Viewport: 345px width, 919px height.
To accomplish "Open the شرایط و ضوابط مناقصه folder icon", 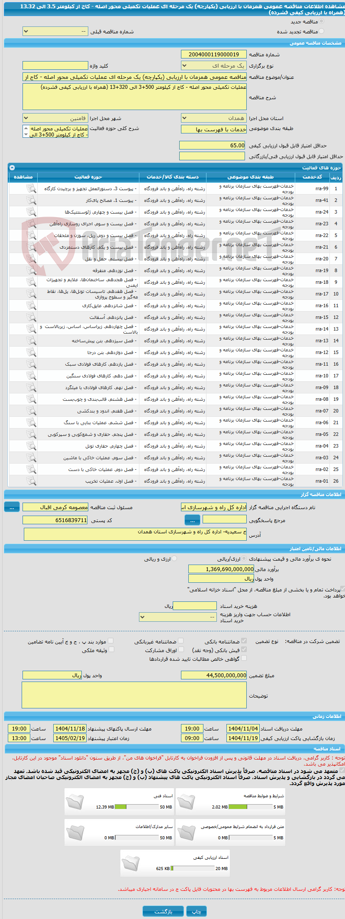I will pyautogui.click(x=186, y=802).
